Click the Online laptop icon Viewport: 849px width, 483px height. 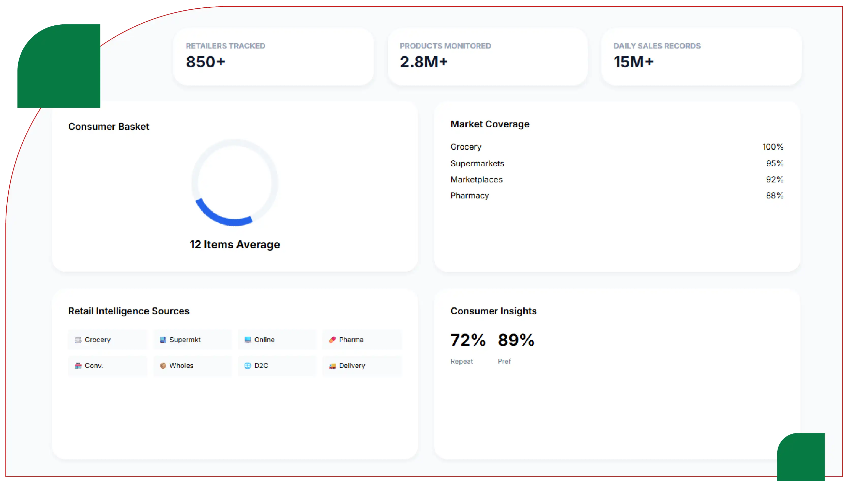click(x=248, y=340)
